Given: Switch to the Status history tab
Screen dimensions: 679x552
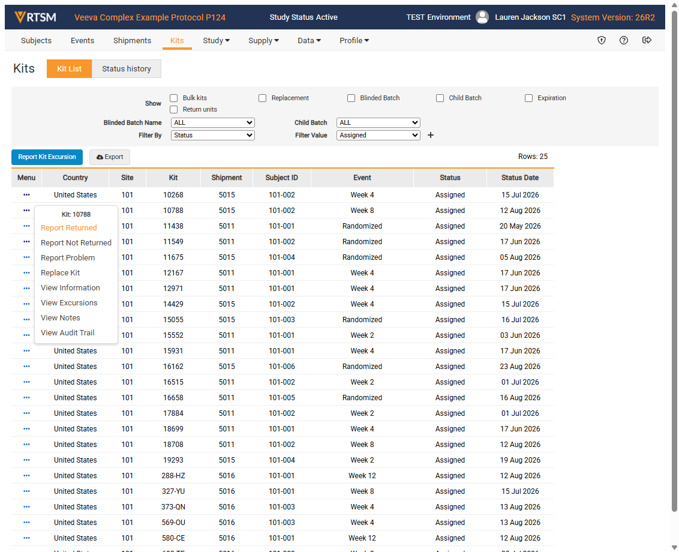Looking at the screenshot, I should [x=127, y=69].
